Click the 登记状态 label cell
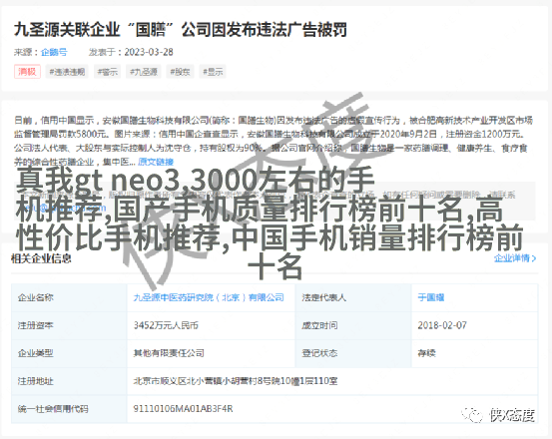The height and width of the screenshot is (439, 552). tap(353, 353)
